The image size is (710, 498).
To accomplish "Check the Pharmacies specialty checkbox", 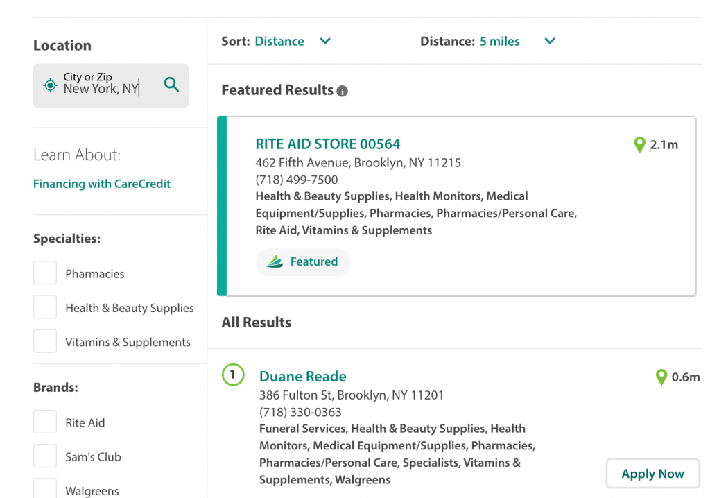I will 45,273.
